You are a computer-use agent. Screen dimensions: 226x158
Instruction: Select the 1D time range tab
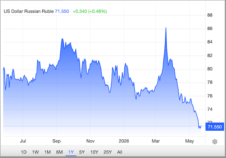(x=24, y=152)
